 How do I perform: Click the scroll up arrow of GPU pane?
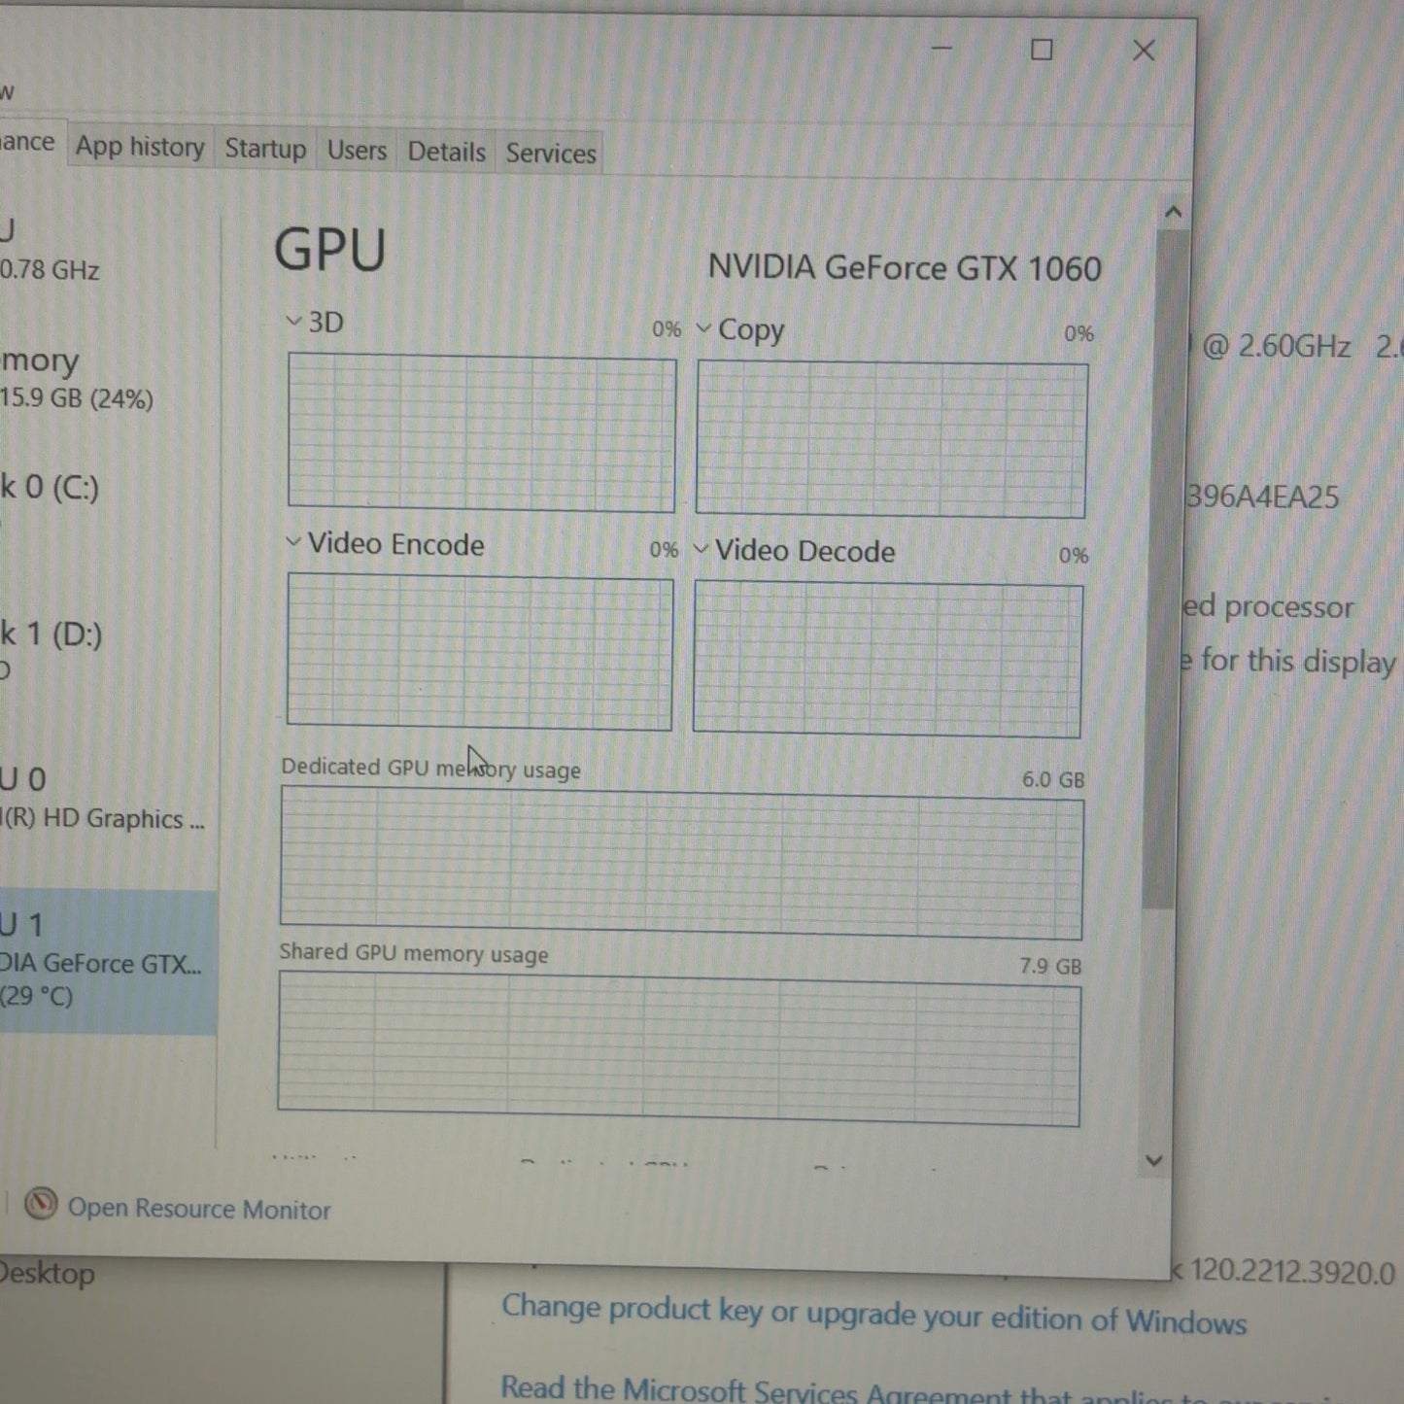(1173, 212)
